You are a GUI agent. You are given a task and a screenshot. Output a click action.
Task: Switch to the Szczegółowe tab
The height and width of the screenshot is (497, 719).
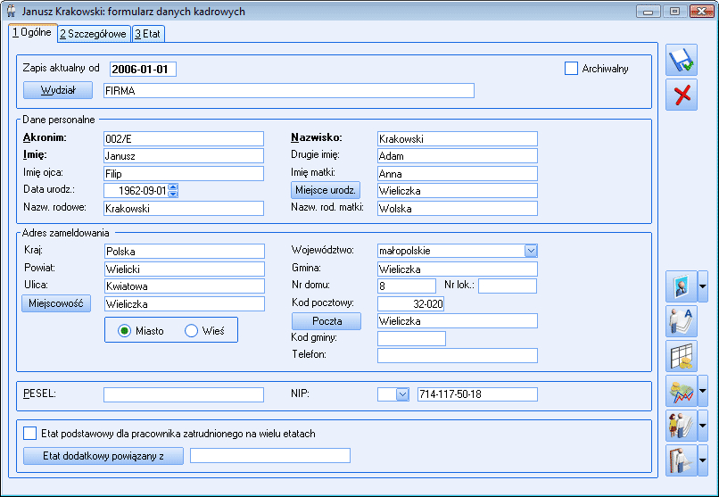(x=94, y=34)
